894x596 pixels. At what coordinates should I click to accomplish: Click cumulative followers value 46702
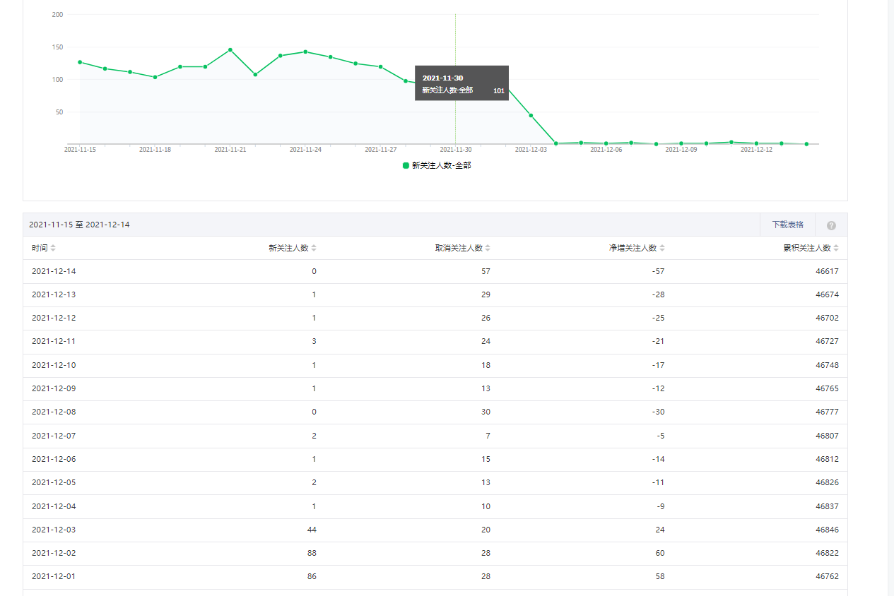(827, 318)
